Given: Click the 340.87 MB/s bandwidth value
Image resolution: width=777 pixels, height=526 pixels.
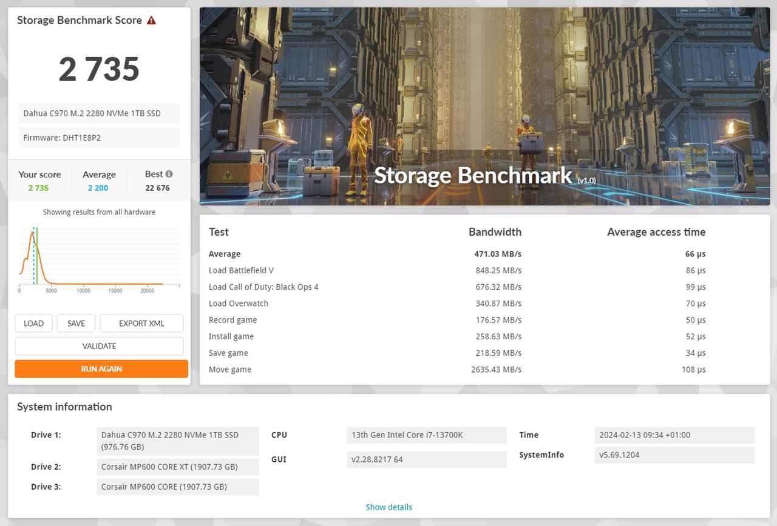Looking at the screenshot, I should 498,303.
